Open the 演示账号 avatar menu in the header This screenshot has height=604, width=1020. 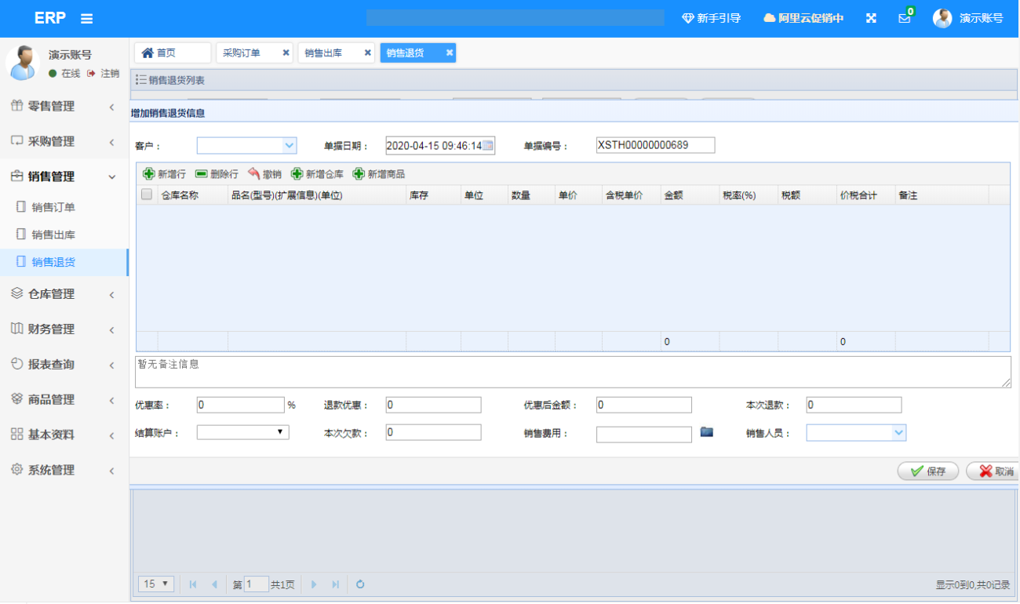pos(968,18)
